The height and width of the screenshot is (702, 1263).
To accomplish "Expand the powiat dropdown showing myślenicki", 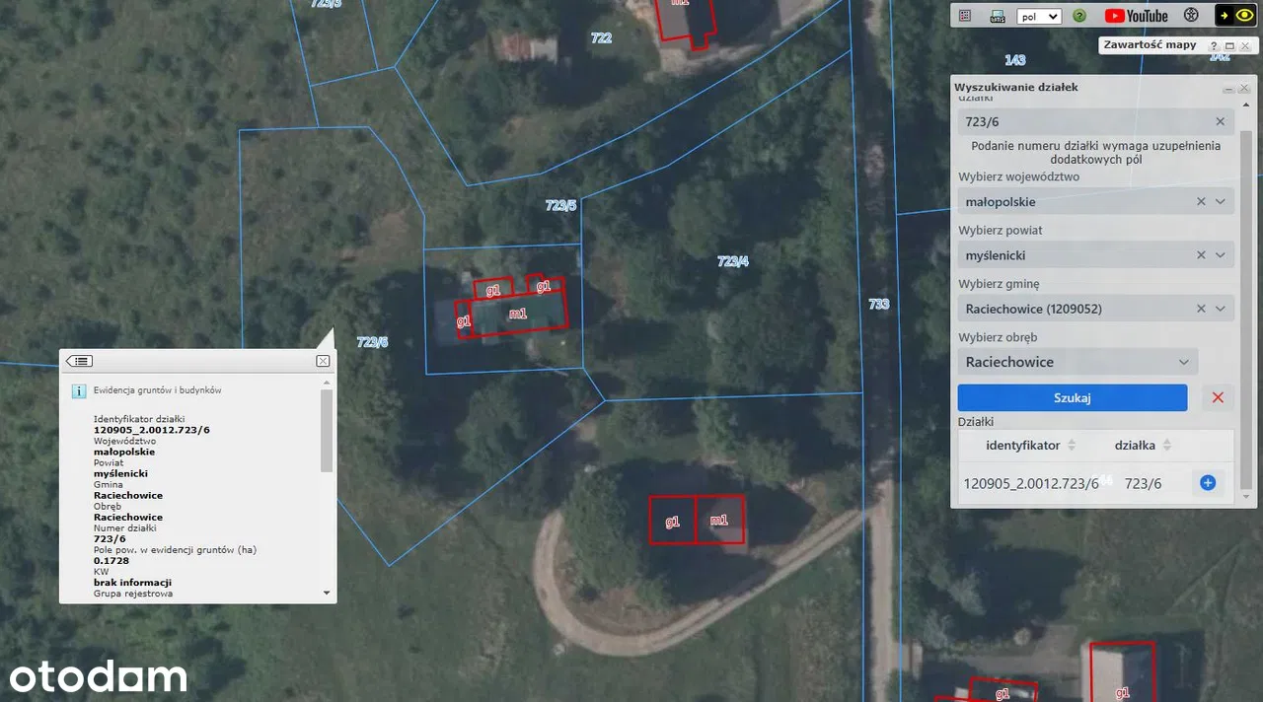I will click(x=1221, y=255).
